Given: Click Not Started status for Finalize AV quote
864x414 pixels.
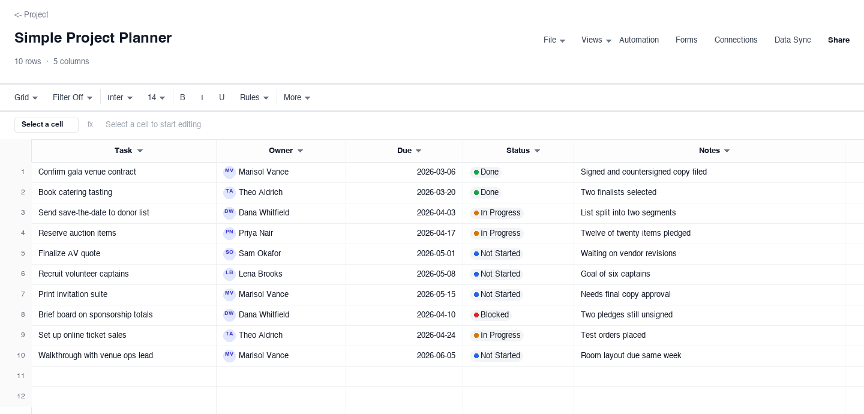Looking at the screenshot, I should [x=497, y=253].
